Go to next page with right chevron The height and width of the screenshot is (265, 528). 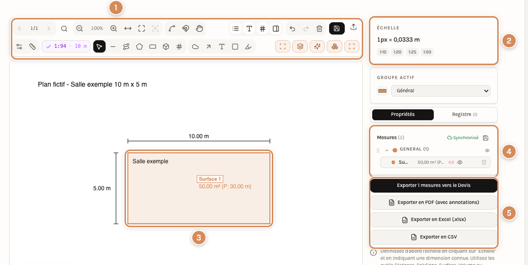(x=49, y=28)
